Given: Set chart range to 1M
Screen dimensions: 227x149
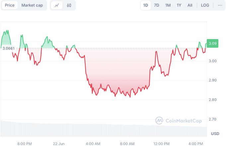Looking at the screenshot, I should point(168,5).
